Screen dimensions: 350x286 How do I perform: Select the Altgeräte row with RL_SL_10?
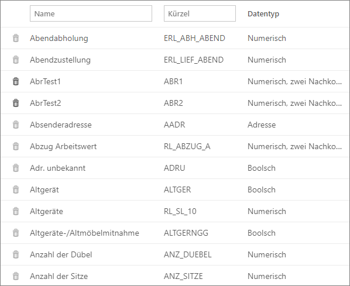tap(175, 211)
